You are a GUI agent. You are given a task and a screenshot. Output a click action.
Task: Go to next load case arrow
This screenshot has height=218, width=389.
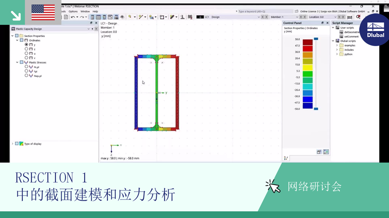click(266, 17)
